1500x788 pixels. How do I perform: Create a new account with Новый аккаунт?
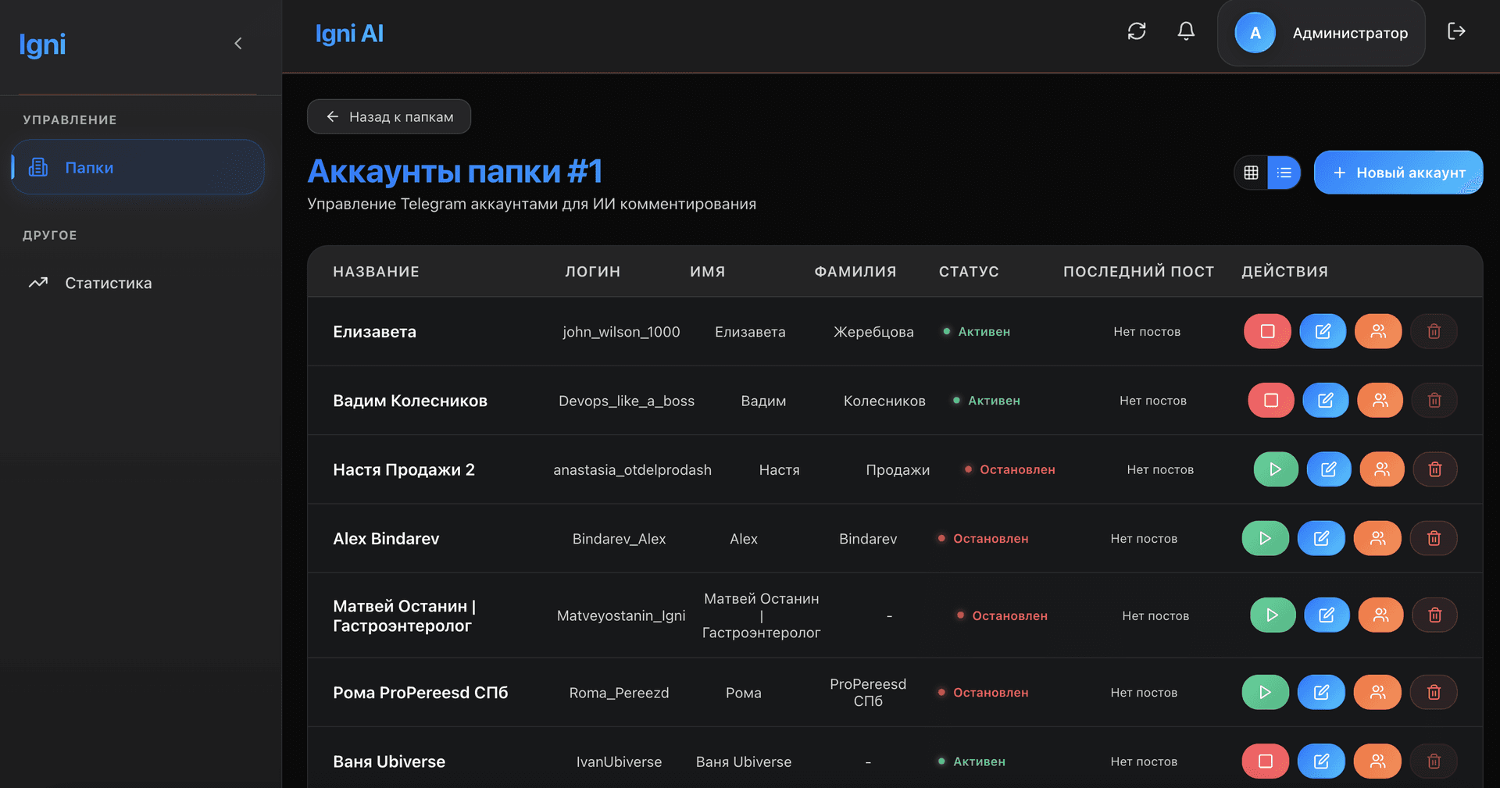[1398, 172]
